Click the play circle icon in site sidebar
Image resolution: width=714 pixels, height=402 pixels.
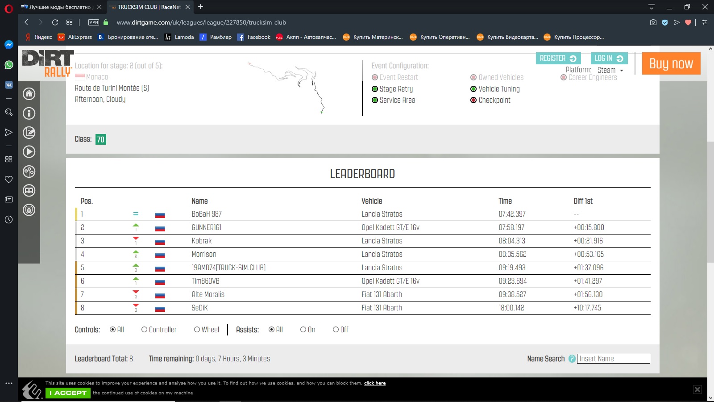29,152
